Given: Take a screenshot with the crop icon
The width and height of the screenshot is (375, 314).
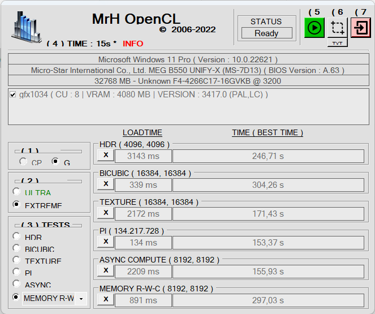Looking at the screenshot, I should point(337,28).
